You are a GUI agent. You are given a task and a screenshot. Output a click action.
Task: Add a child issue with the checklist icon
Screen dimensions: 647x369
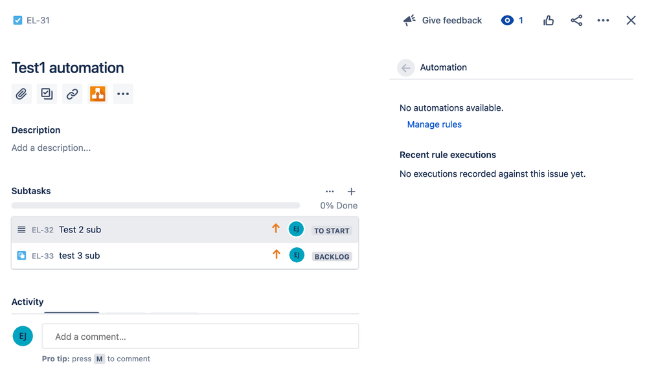tap(47, 94)
